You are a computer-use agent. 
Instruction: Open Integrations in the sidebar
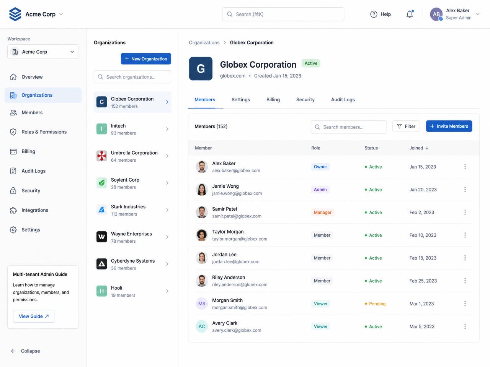(x=43, y=210)
